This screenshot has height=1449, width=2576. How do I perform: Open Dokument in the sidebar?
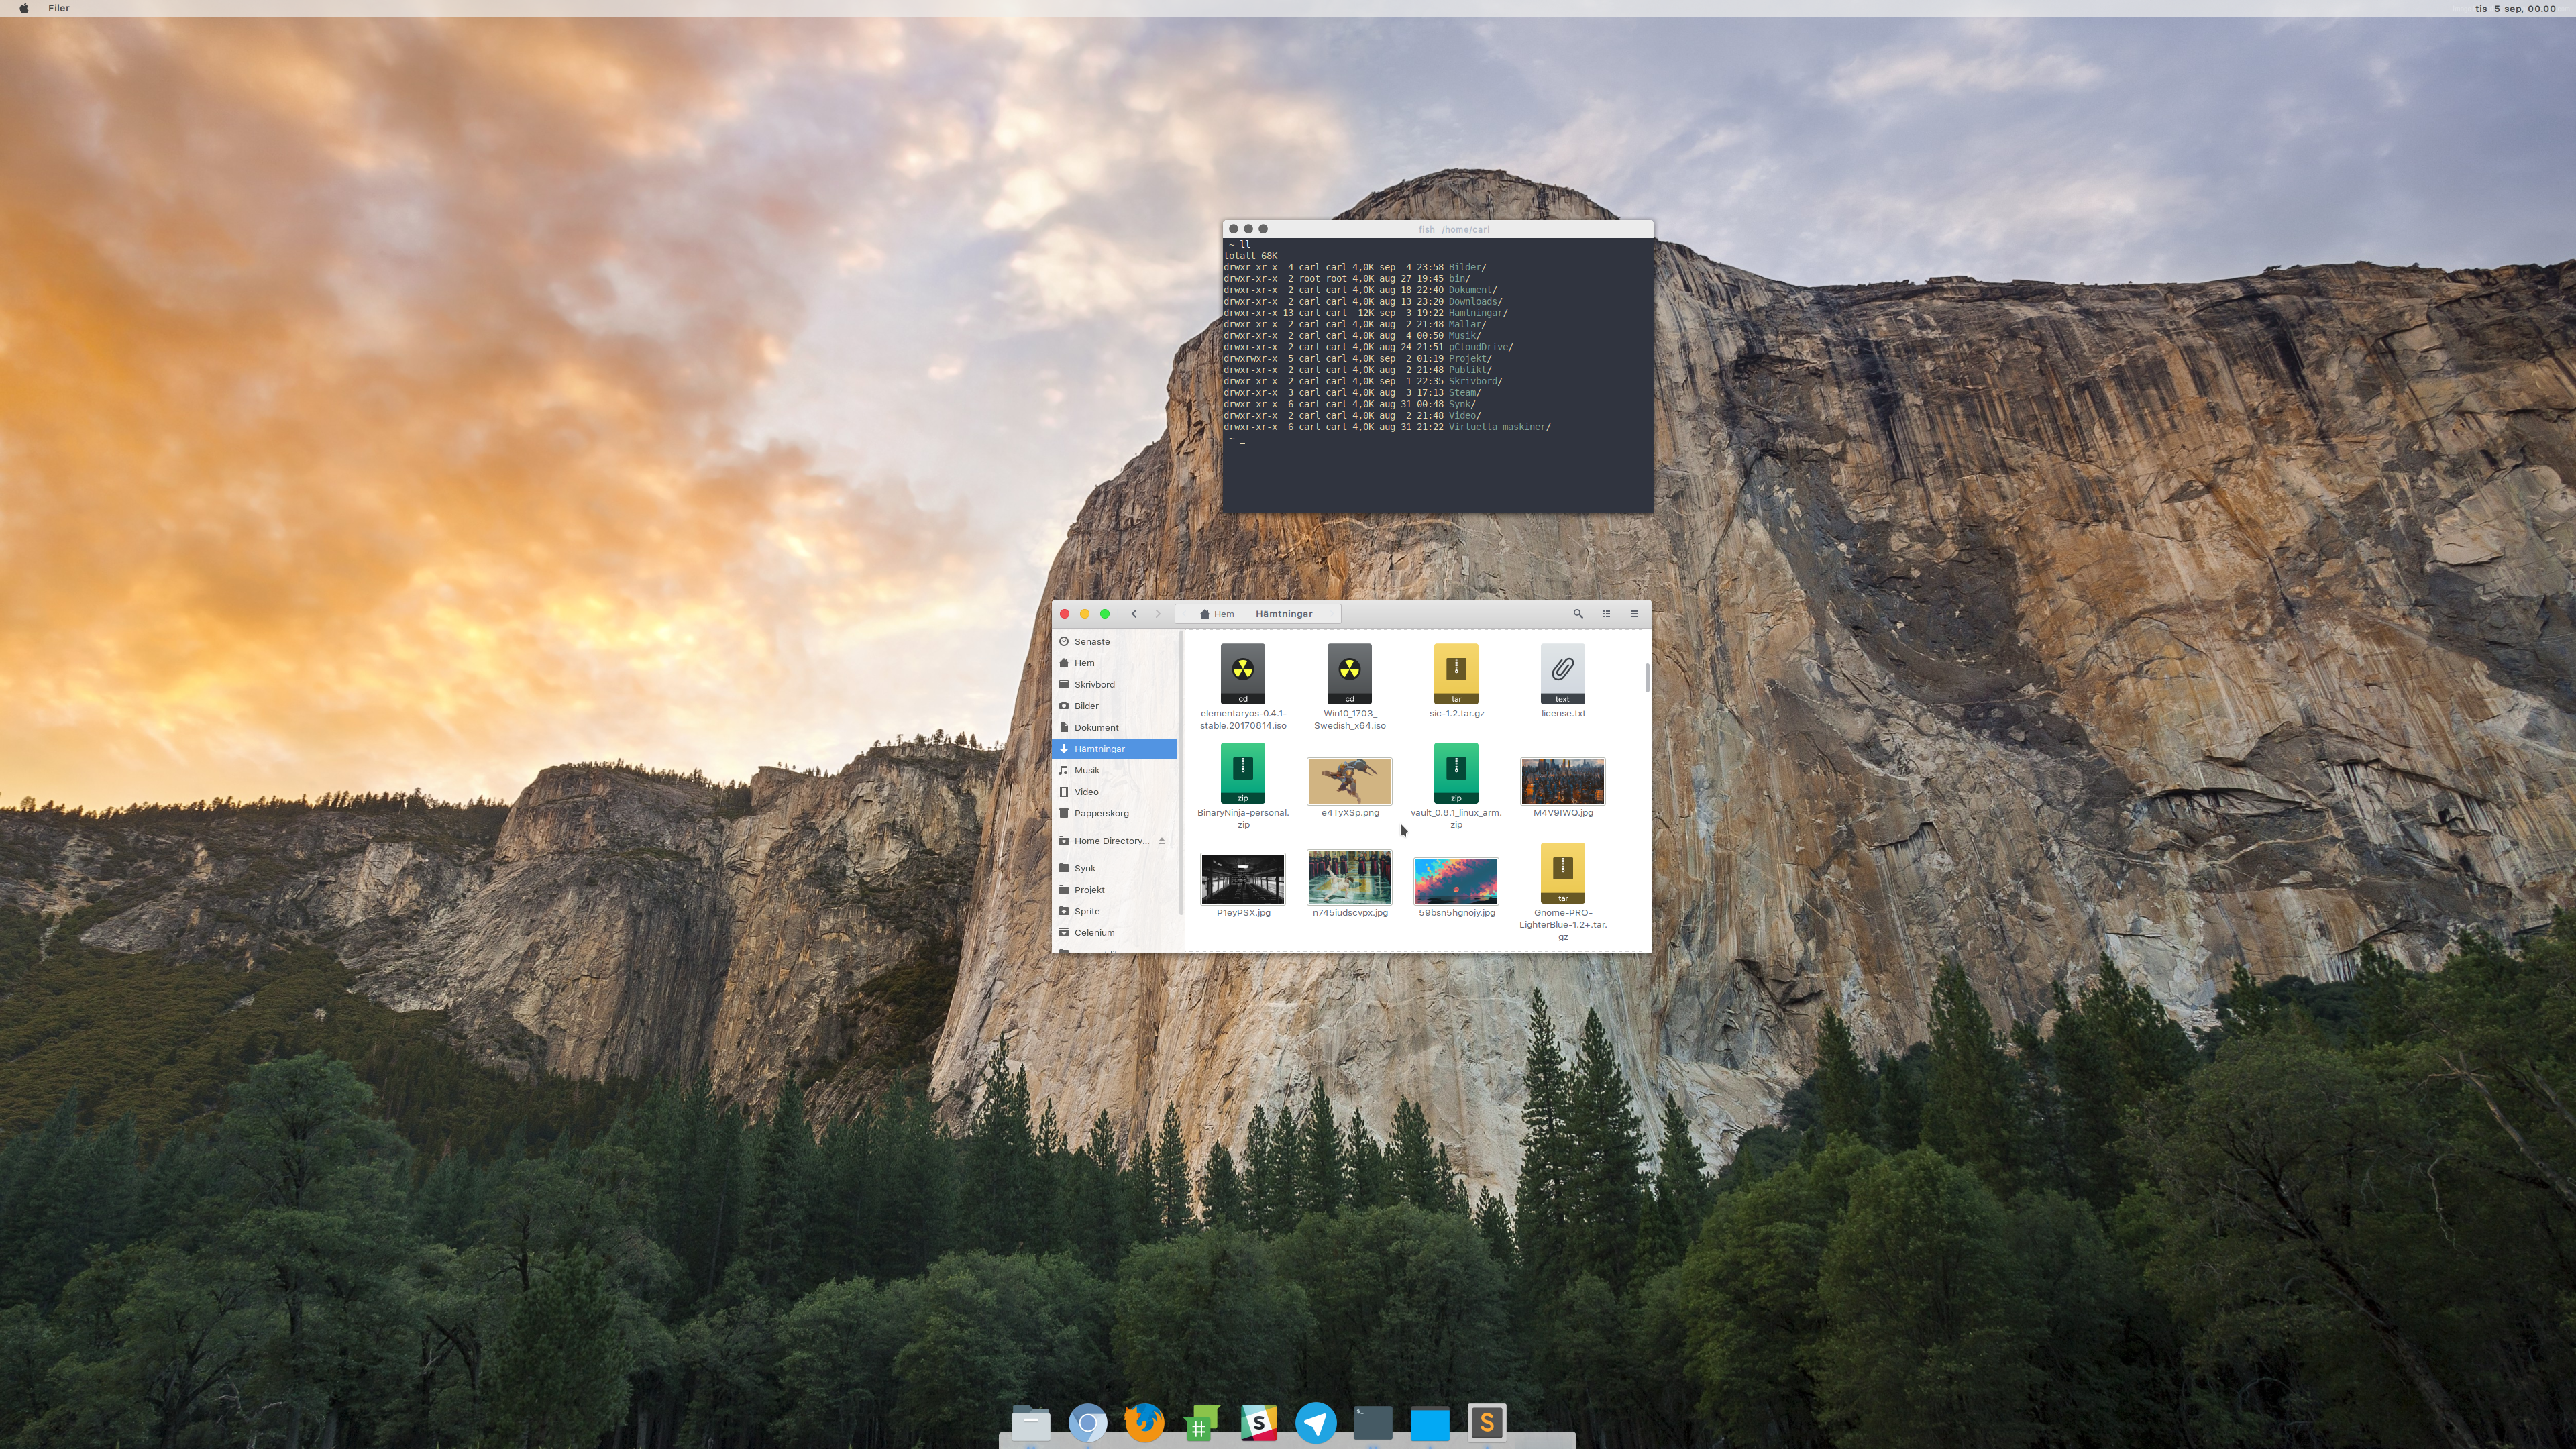[1115, 728]
